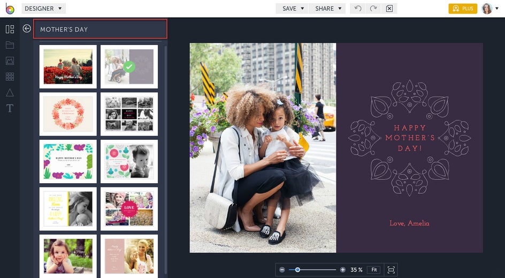The height and width of the screenshot is (278, 505).
Task: Click the user profile avatar
Action: tap(487, 9)
